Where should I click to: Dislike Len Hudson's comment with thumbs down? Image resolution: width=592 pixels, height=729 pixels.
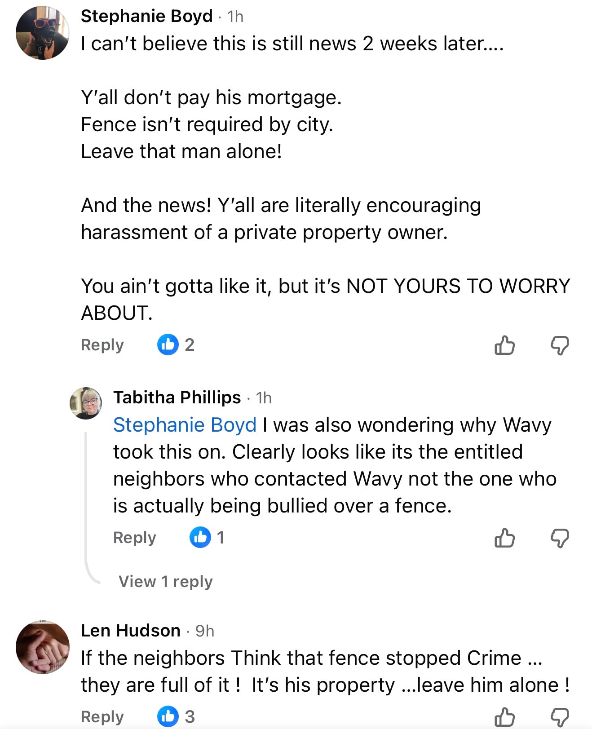pyautogui.click(x=560, y=717)
